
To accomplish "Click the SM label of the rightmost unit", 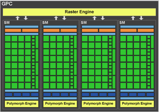I will click(x=122, y=23).
